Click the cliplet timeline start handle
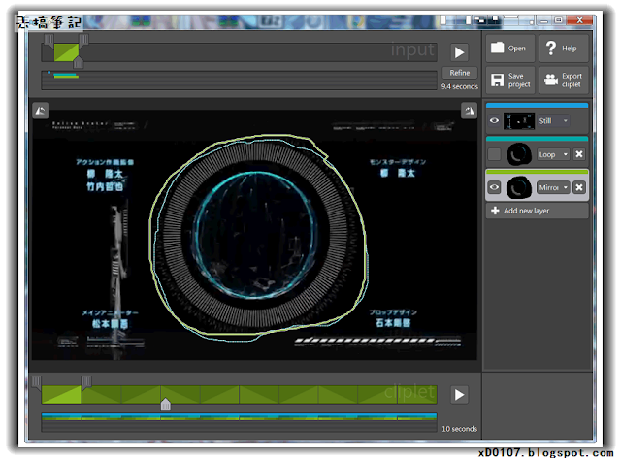Viewport: 621px width, 458px height. [x=37, y=382]
